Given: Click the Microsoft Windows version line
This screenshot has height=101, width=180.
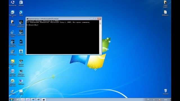Looking at the screenshot, I should (x=43, y=21).
